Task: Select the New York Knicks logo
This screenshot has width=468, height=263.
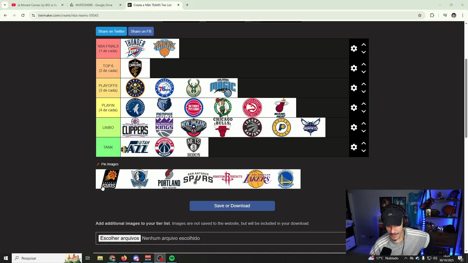Action: (x=165, y=49)
